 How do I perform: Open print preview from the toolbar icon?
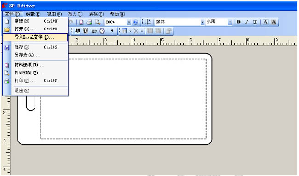(98, 22)
